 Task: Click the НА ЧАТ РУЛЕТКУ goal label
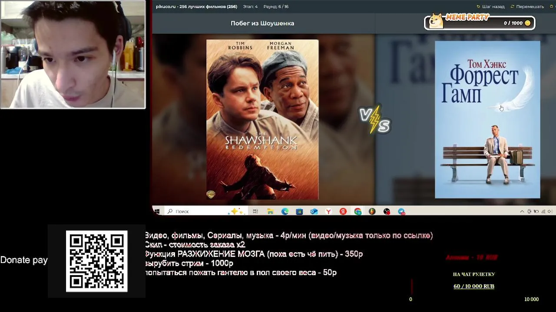474,274
